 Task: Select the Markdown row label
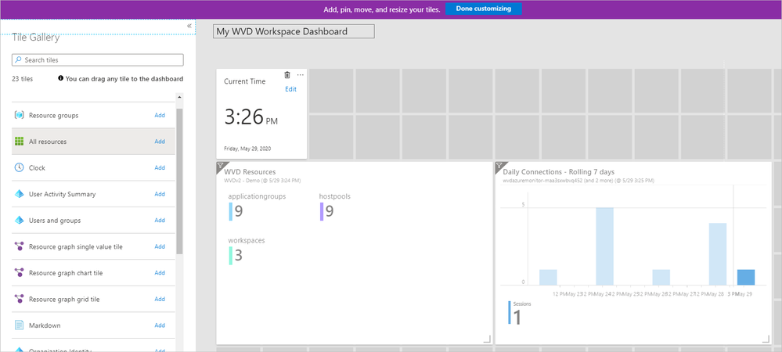coord(45,325)
